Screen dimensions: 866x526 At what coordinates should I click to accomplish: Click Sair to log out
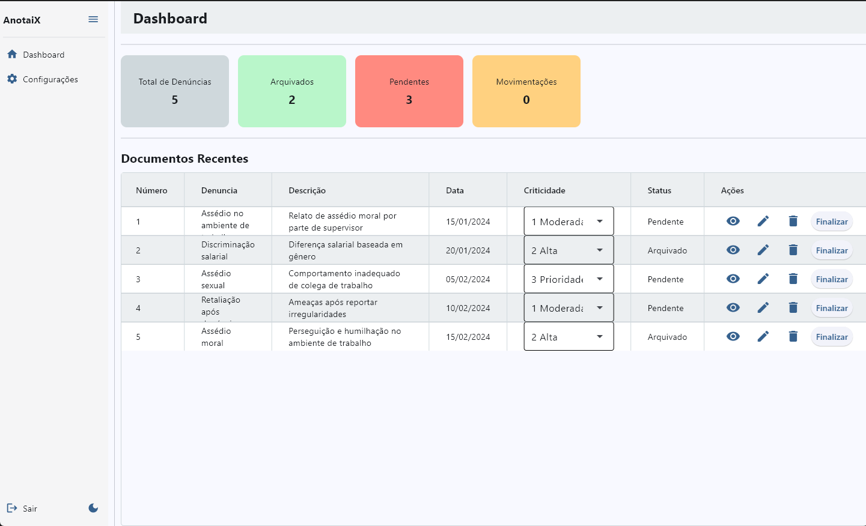click(x=30, y=509)
